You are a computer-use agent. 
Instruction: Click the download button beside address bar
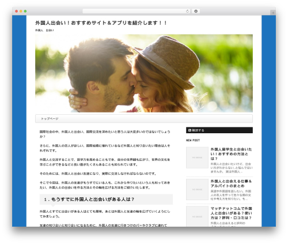(196, 12)
